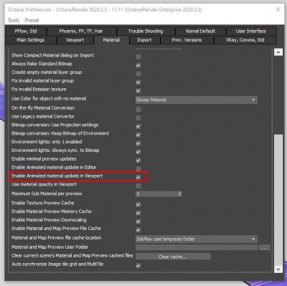Disable Enable Texture Preview Cache
The height and width of the screenshot is (286, 287).
(x=138, y=204)
